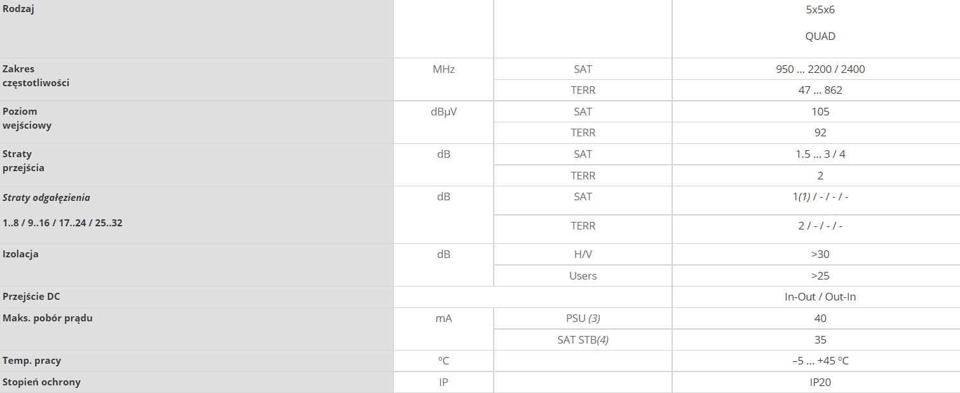
Task: Click the Straty przejścia row label
Action: pos(24,161)
